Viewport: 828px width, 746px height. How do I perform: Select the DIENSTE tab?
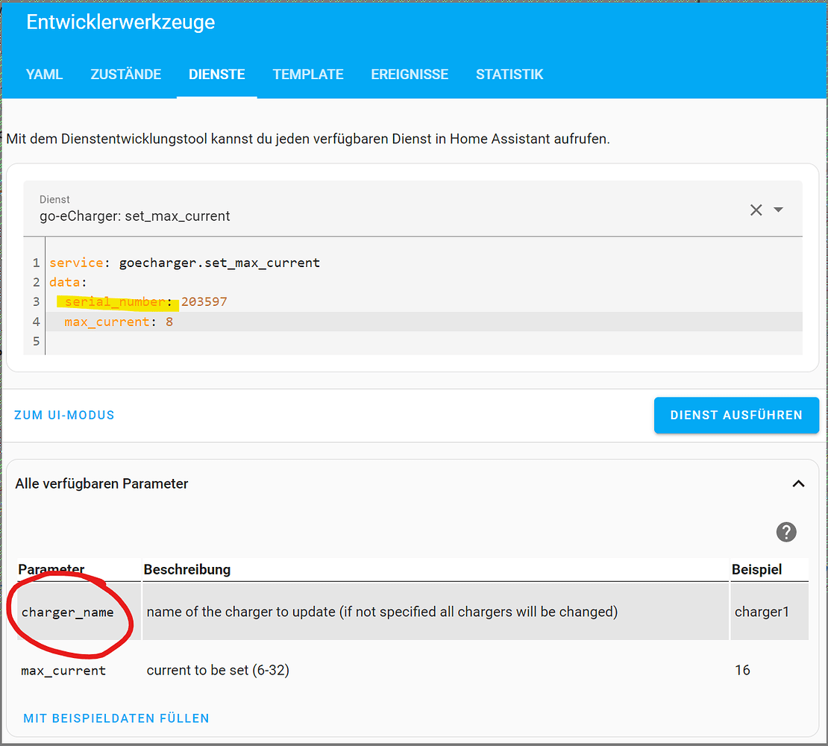coord(216,74)
